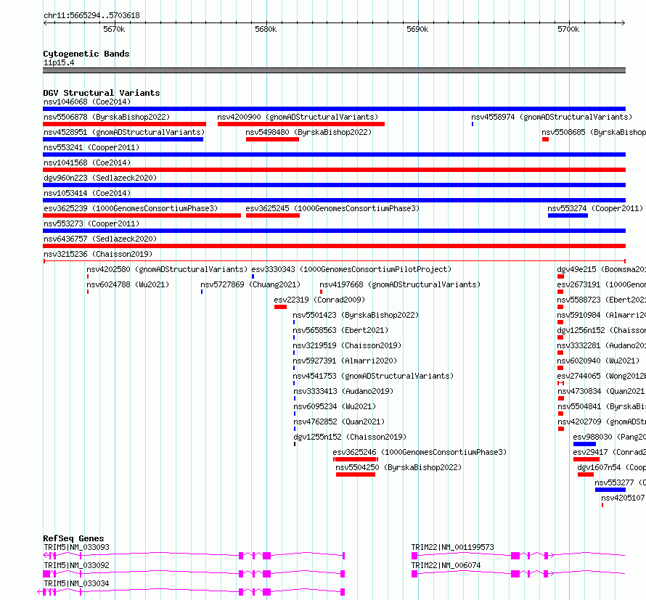Click esv3625246 (1000GenomesConsortiumPhase3) label
The width and height of the screenshot is (646, 600).
click(x=420, y=452)
